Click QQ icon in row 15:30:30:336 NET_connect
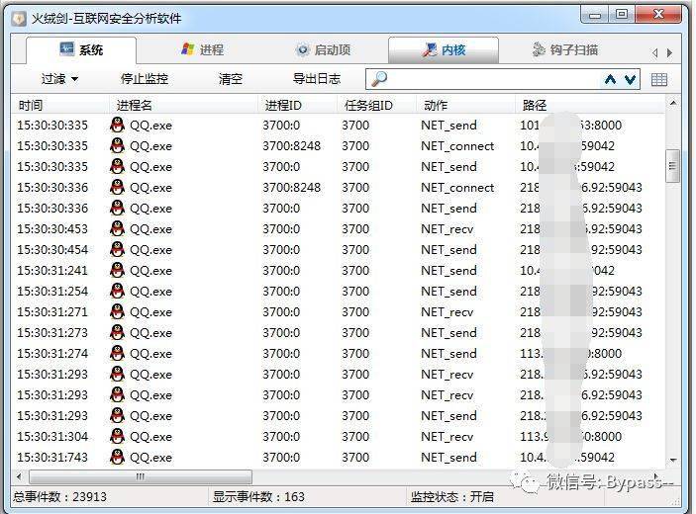The height and width of the screenshot is (514, 696). click(x=117, y=188)
